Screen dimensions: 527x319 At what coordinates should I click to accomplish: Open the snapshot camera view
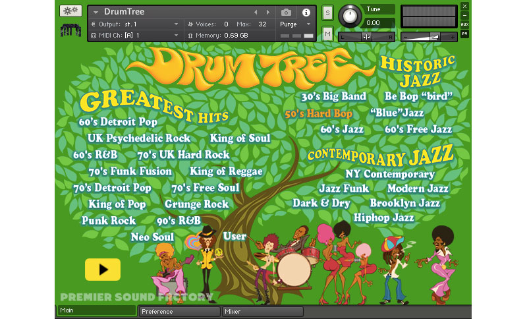[286, 13]
